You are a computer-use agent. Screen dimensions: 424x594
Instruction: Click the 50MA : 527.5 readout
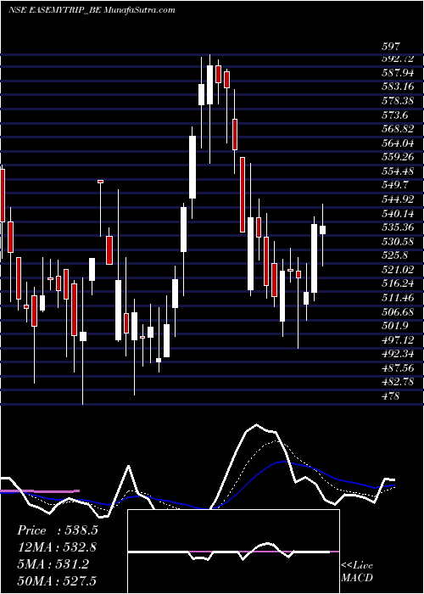coord(57,581)
